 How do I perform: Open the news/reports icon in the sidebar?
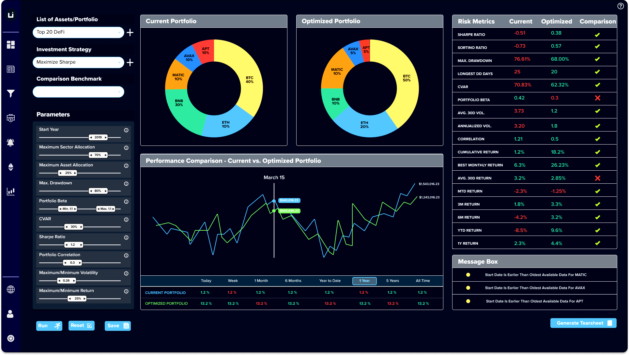pos(11,69)
